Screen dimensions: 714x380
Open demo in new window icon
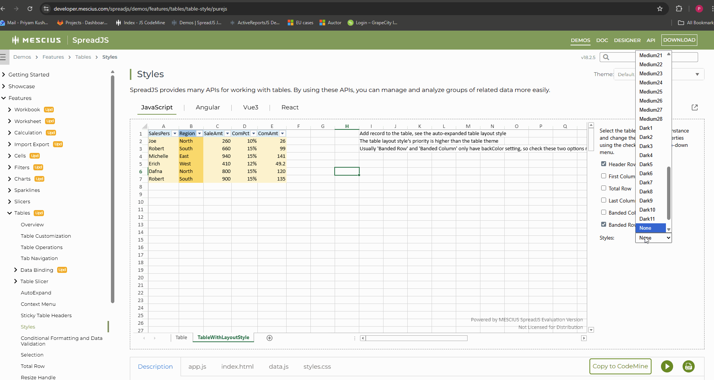tap(695, 107)
